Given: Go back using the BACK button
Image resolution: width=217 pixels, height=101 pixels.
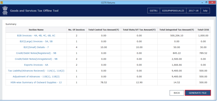Looking at the screenshot, I should click(x=177, y=93).
